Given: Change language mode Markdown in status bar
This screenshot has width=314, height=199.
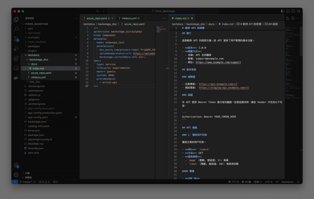Looking at the screenshot, I should point(288,182).
